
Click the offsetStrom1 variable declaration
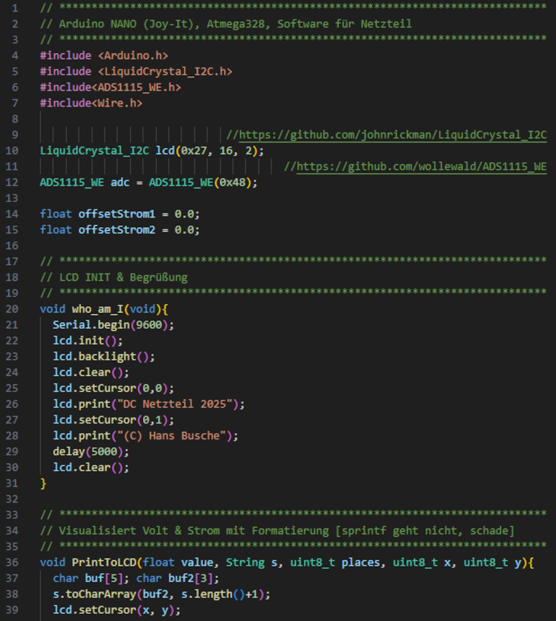click(116, 214)
